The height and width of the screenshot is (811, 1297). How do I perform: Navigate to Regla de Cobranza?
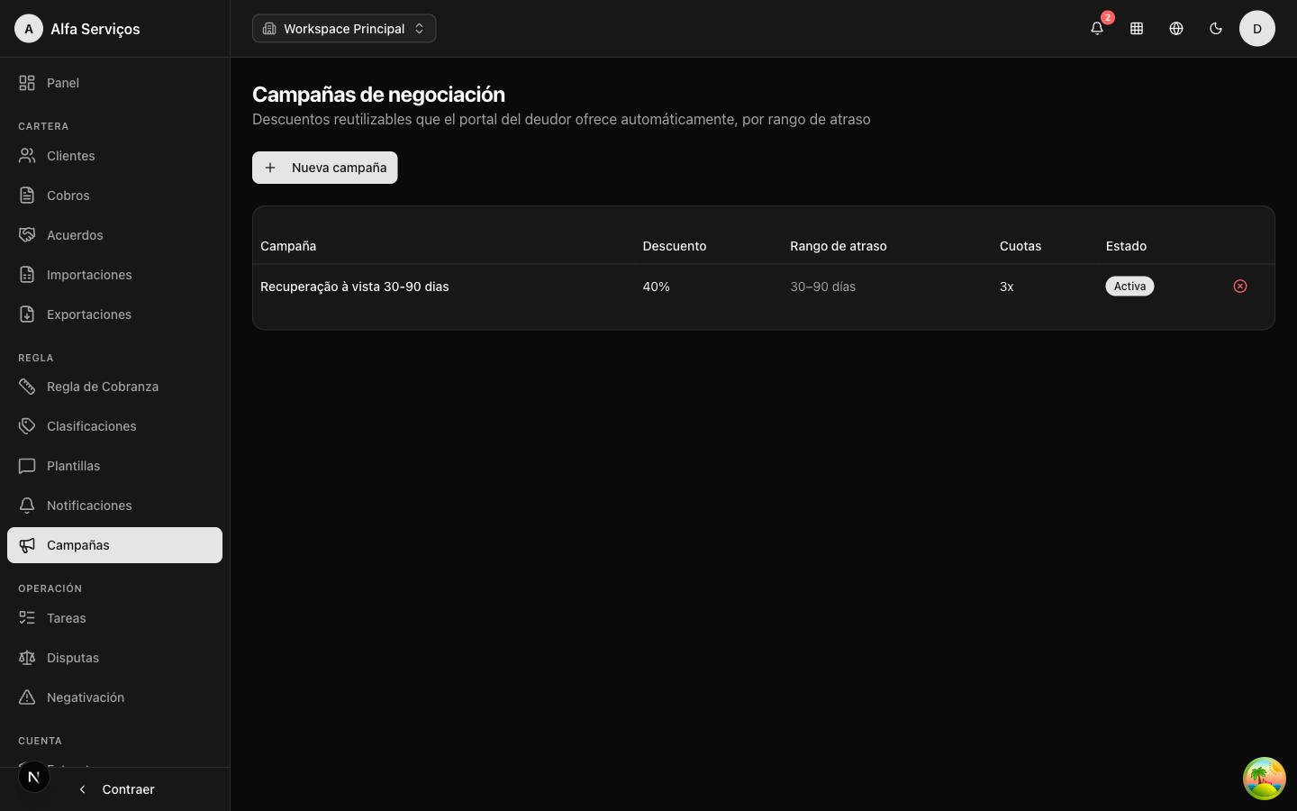pos(114,387)
